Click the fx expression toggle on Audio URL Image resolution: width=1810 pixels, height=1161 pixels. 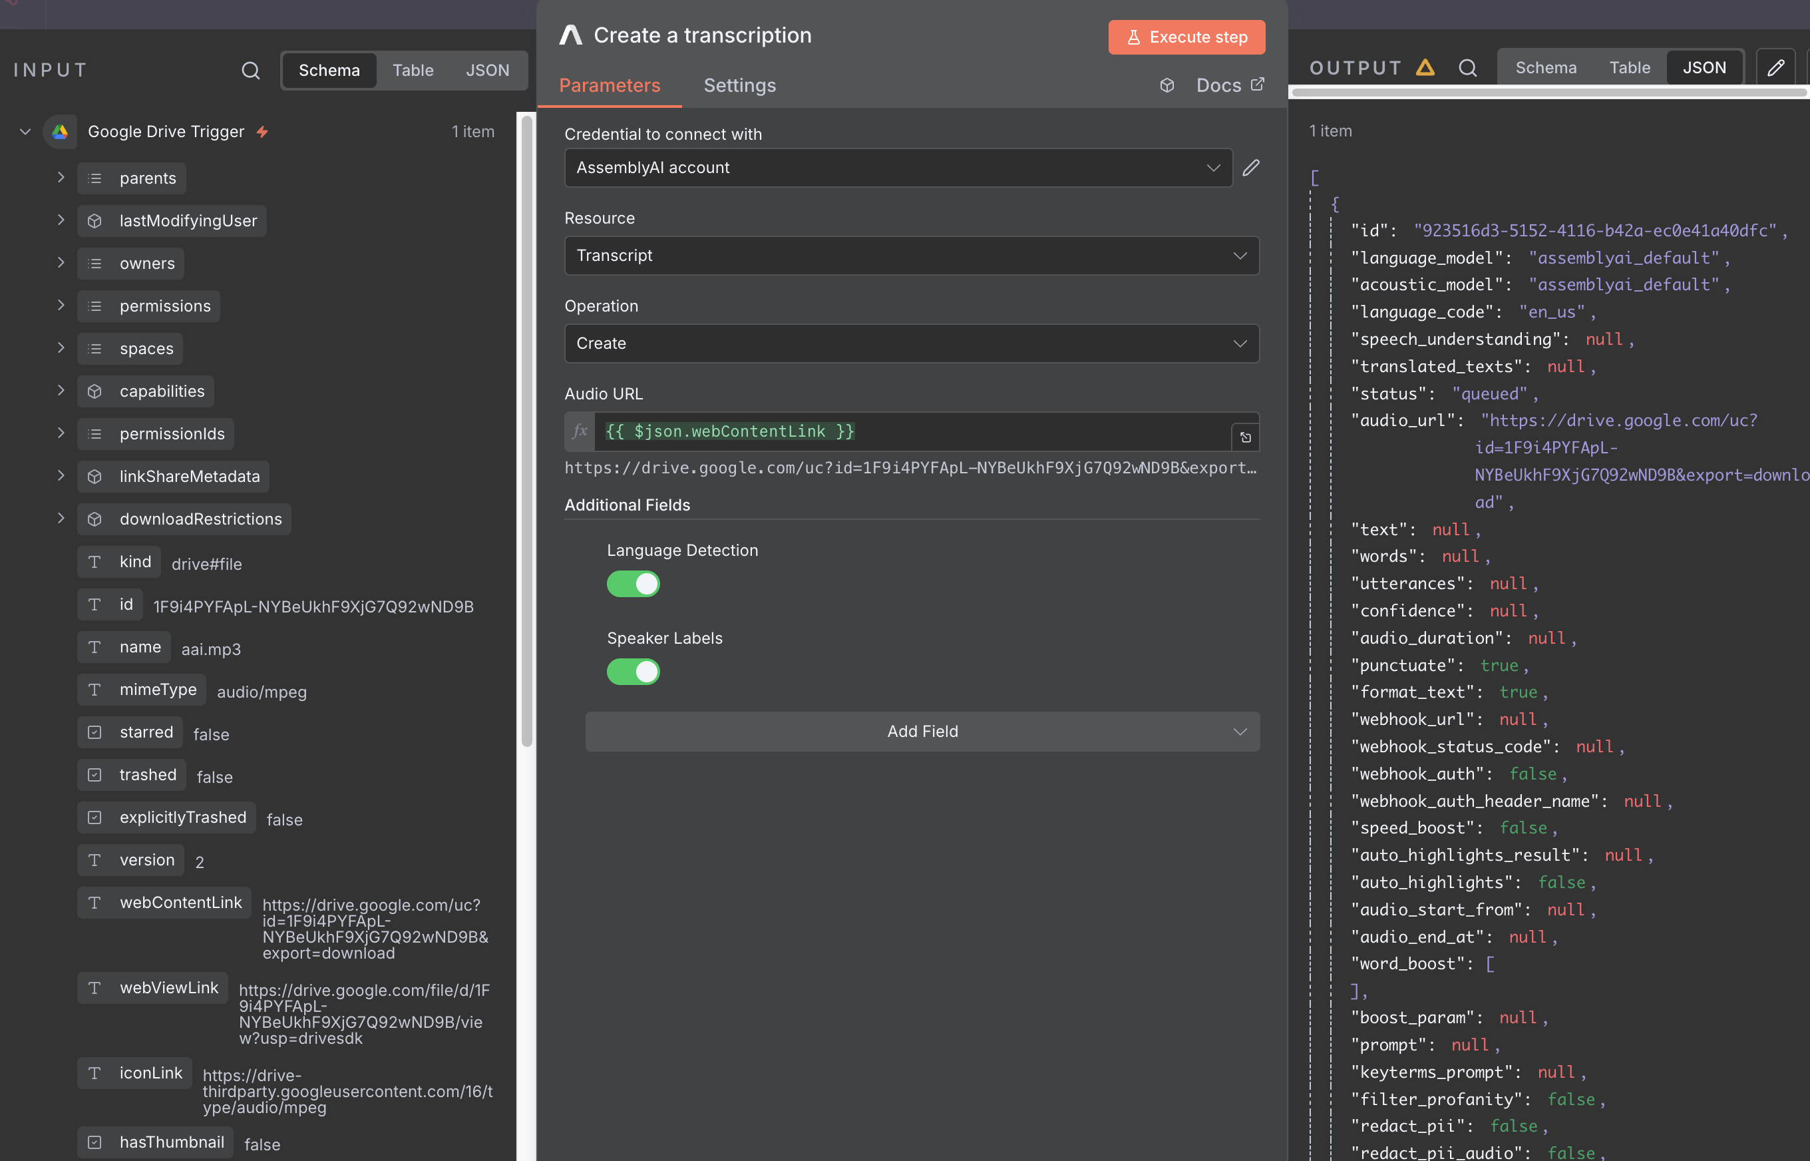[x=580, y=431]
